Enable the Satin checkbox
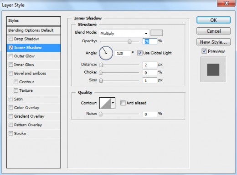Image resolution: width=237 pixels, height=175 pixels. click(x=11, y=99)
